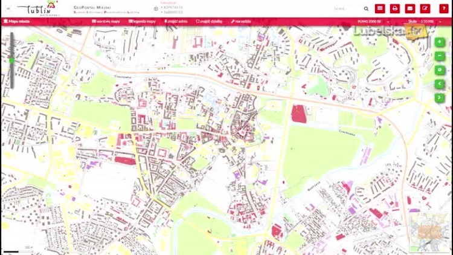Click the vertical zoom slider handle

click(x=11, y=60)
